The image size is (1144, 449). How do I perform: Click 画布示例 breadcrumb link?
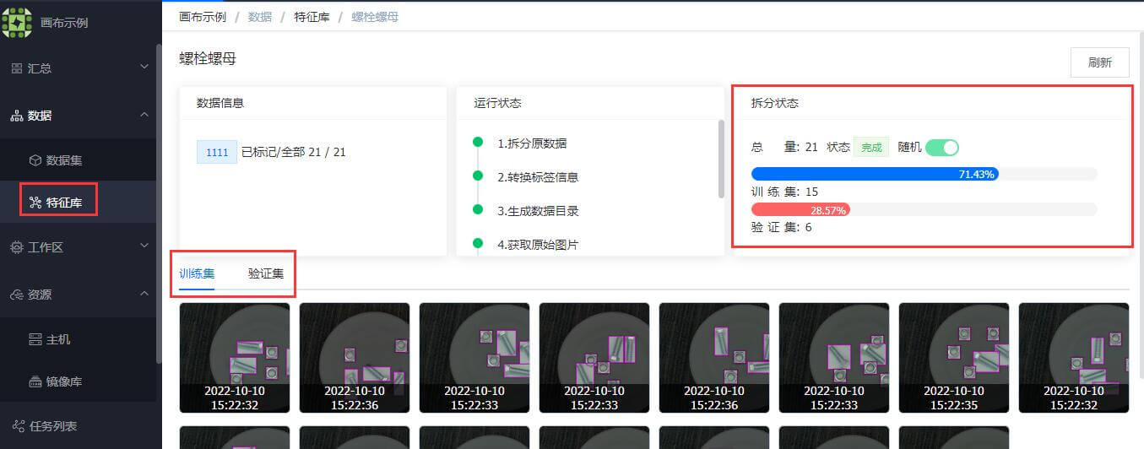(x=203, y=17)
